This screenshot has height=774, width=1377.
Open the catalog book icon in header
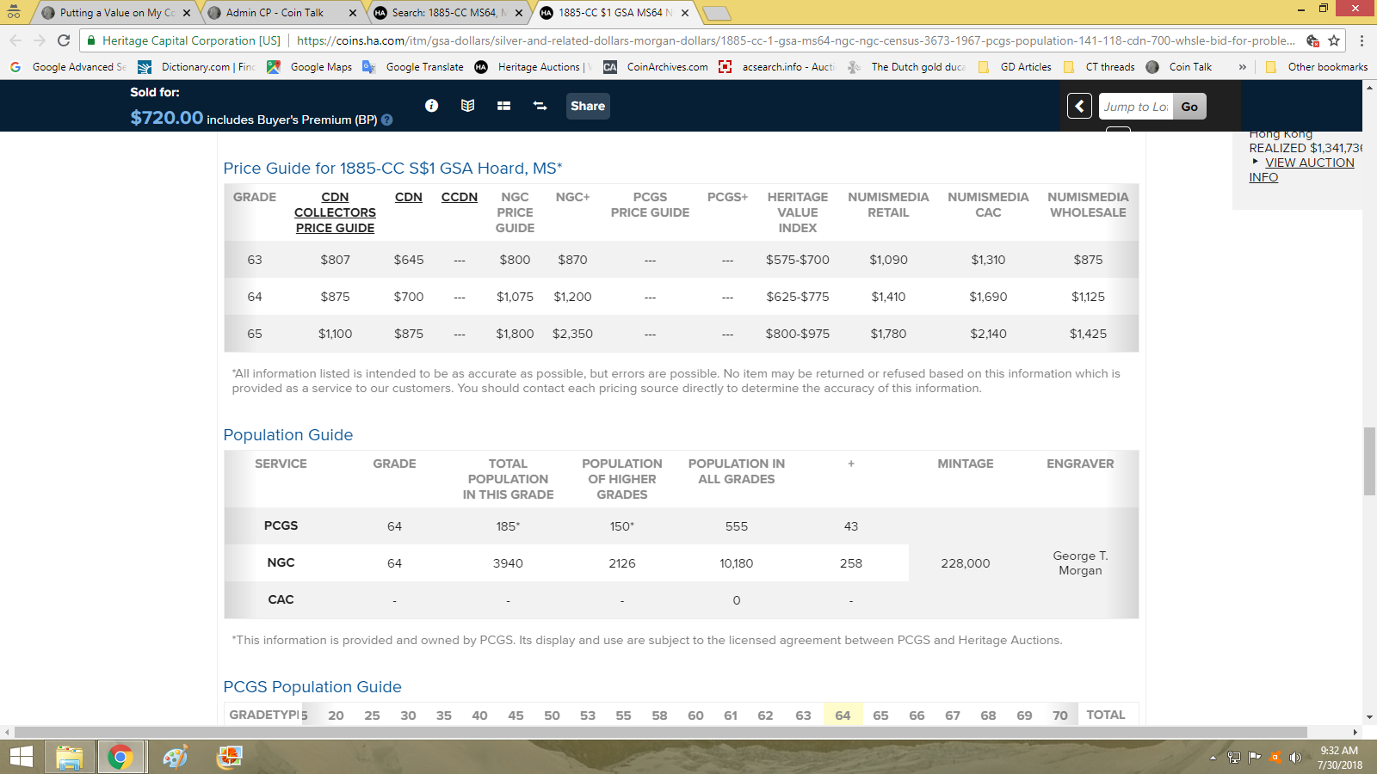[467, 106]
